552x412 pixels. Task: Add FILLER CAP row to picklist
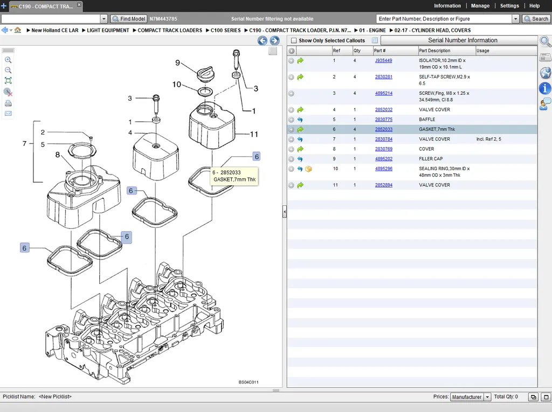click(x=291, y=159)
